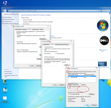
Task: Choose the Hintergrunddienste radio button
Action: click(56, 53)
